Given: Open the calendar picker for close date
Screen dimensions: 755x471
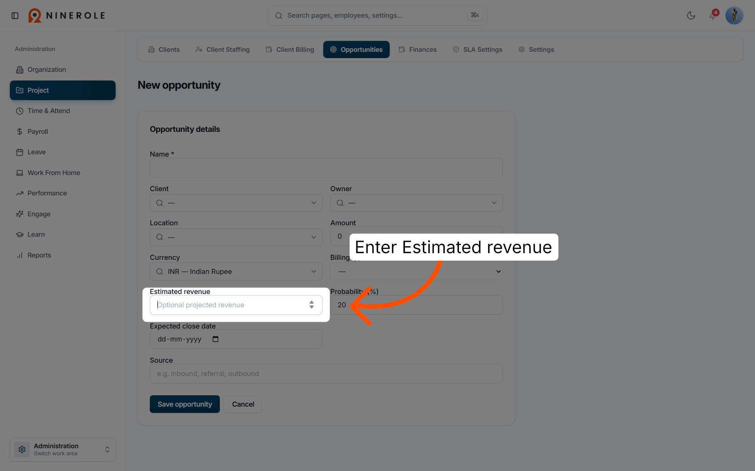Looking at the screenshot, I should point(215,339).
